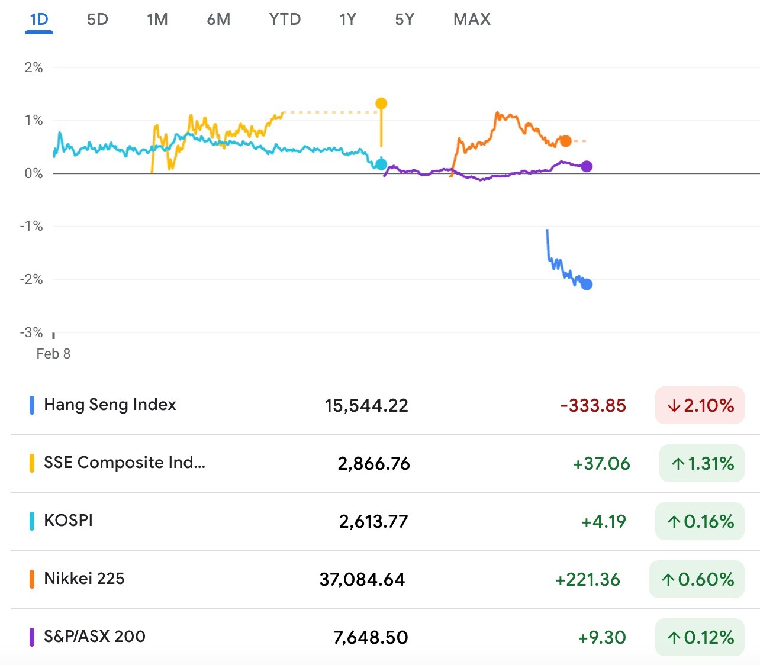Show the 5Y chart range
The image size is (760, 665).
click(x=405, y=20)
